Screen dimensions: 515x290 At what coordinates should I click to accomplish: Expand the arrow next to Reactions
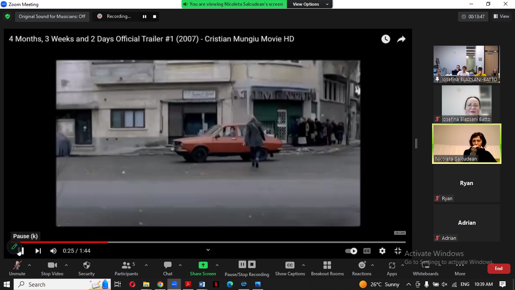pyautogui.click(x=372, y=265)
